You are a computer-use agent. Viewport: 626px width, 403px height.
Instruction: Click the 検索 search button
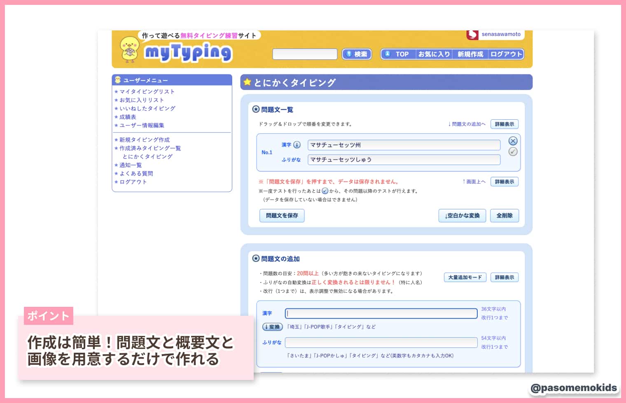pos(357,54)
